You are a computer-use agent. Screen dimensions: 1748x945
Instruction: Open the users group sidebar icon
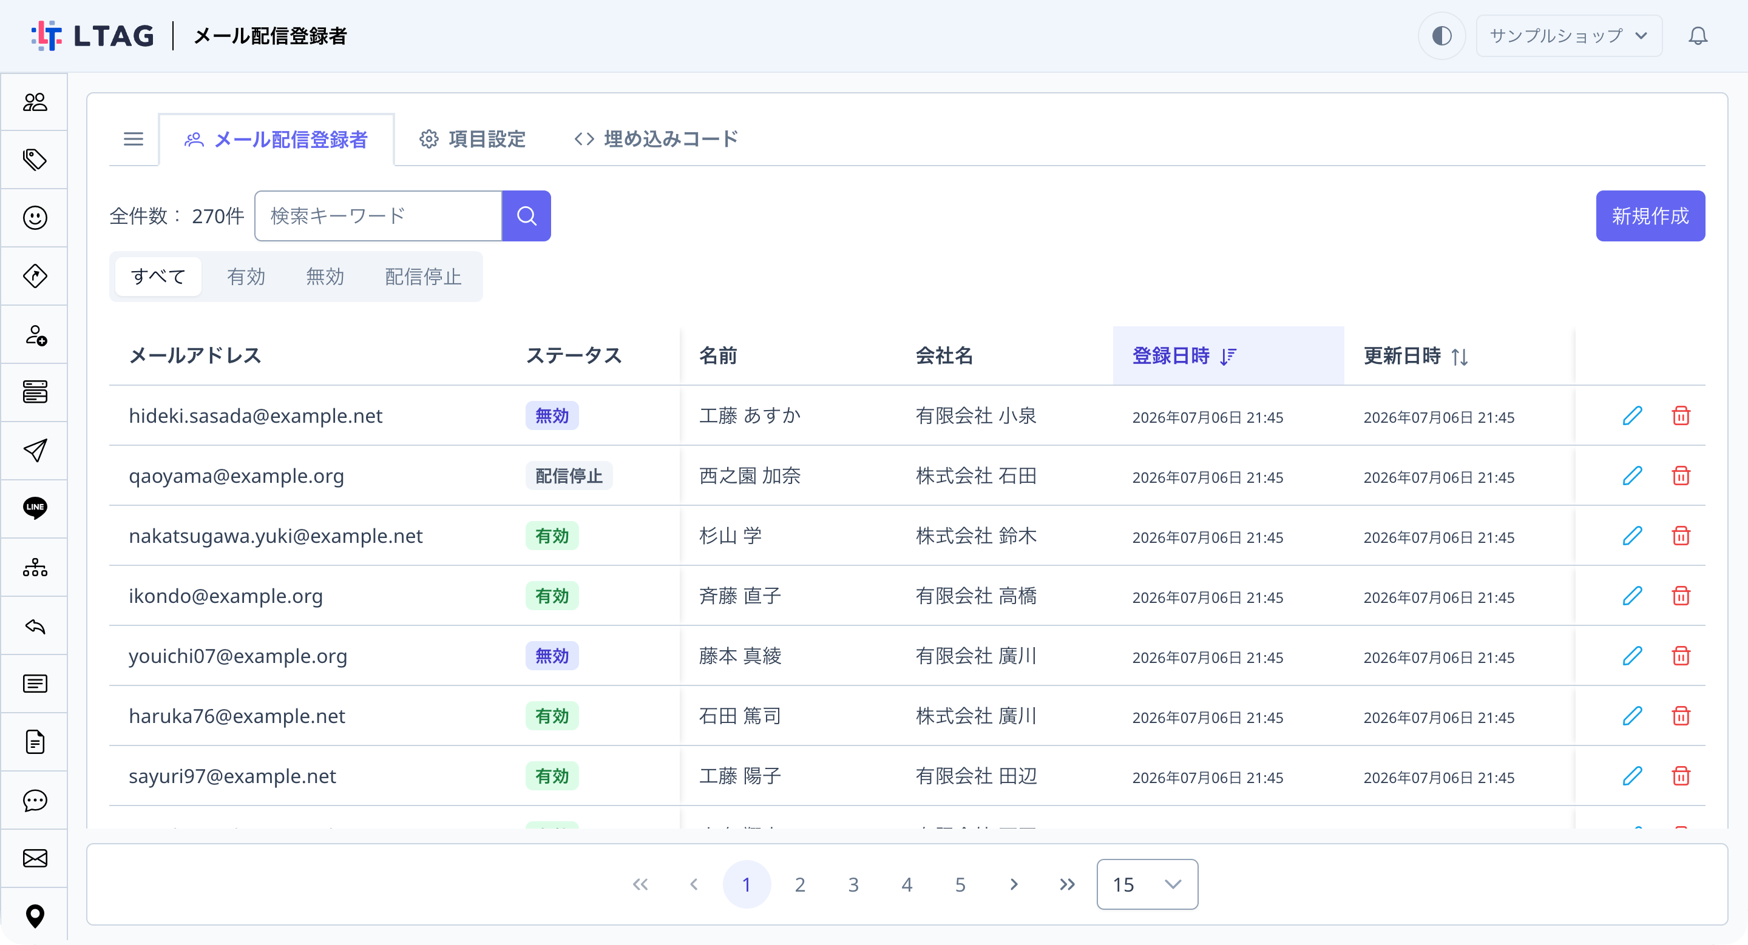tap(35, 103)
